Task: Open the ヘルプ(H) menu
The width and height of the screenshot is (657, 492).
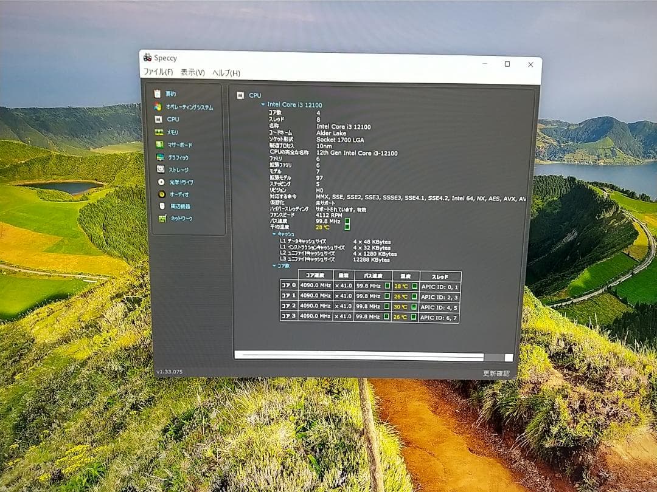Action: (226, 73)
